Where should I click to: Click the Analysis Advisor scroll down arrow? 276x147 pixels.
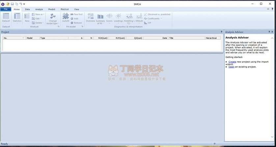(x=272, y=137)
